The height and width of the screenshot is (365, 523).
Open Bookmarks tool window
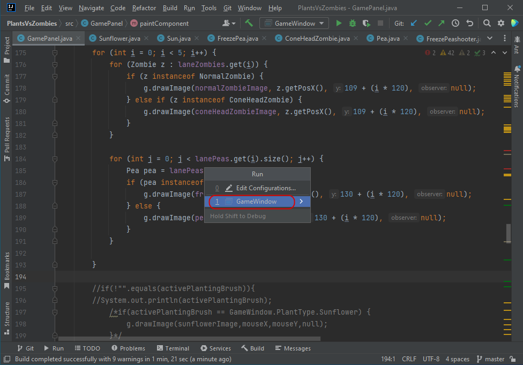[x=6, y=270]
